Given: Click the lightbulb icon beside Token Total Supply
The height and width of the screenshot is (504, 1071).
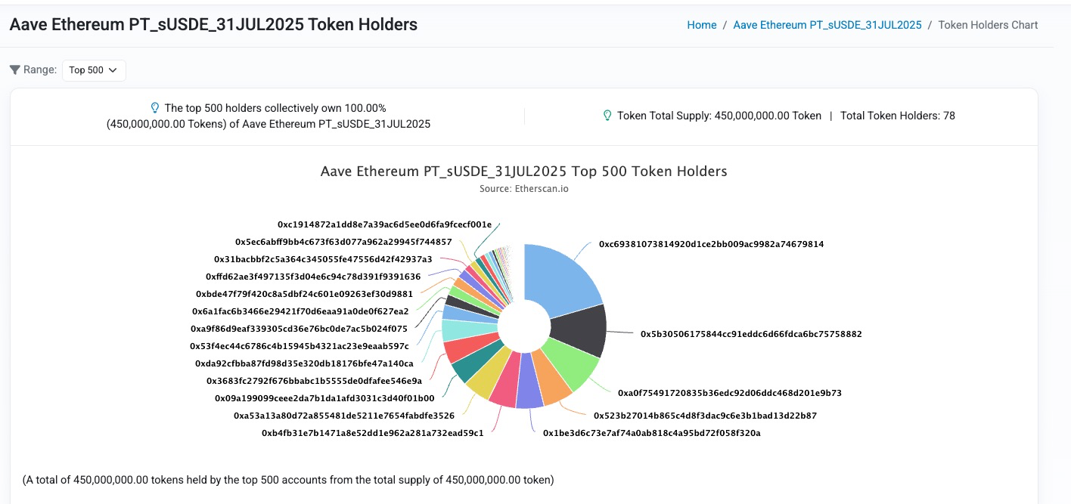Looking at the screenshot, I should (x=606, y=116).
